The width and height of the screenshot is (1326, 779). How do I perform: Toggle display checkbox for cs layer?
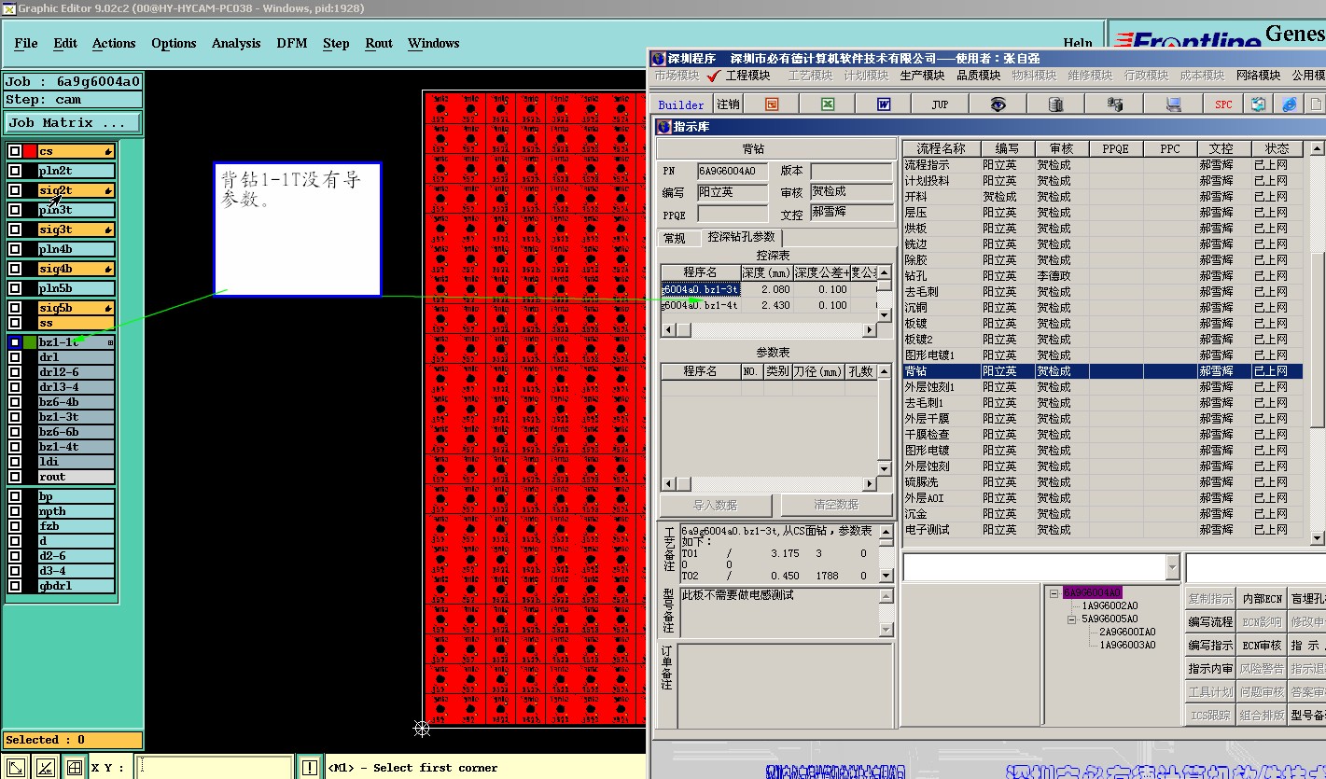click(15, 151)
